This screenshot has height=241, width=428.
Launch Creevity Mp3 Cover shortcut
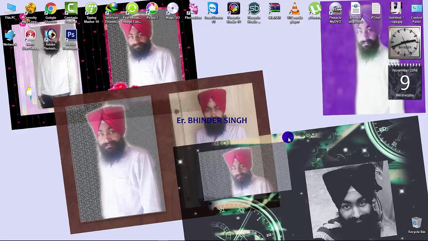coord(30,13)
